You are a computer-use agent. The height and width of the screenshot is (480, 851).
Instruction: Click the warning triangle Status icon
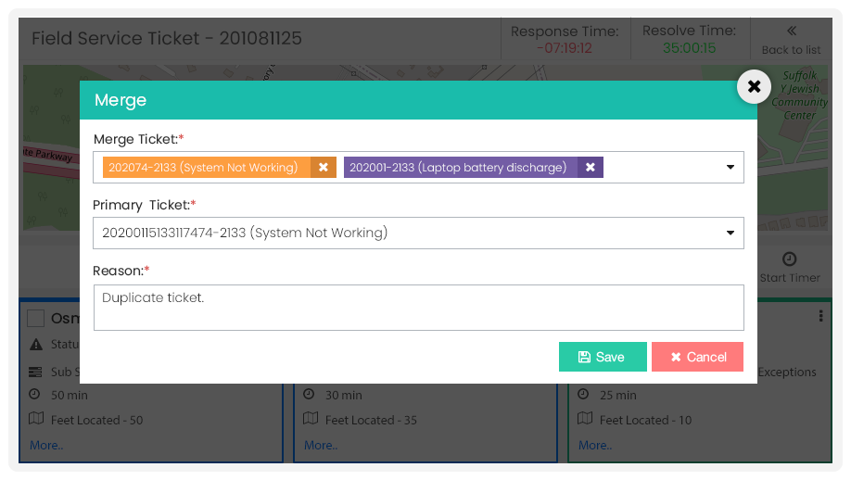click(x=36, y=345)
